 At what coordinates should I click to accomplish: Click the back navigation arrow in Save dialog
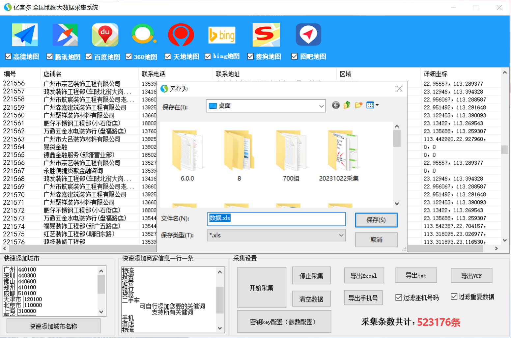click(x=335, y=105)
